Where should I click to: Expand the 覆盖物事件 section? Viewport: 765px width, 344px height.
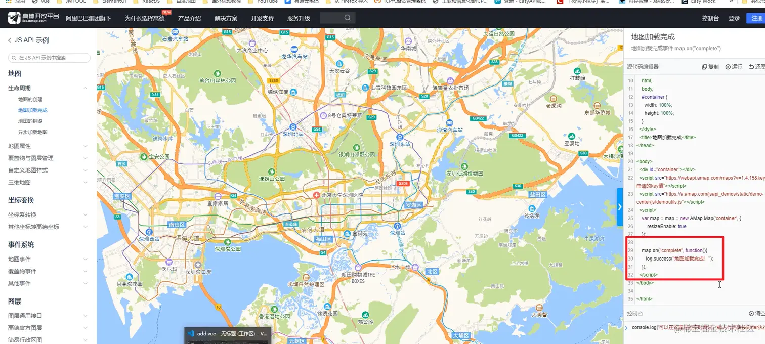tap(85, 272)
